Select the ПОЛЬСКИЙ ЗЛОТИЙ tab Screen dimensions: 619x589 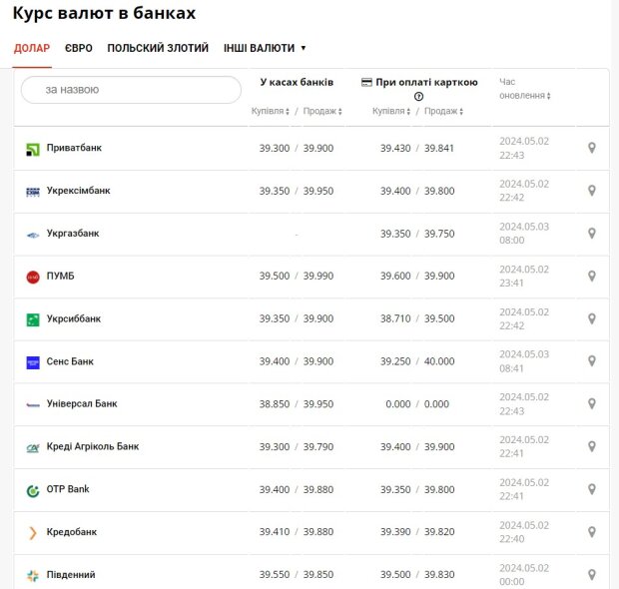pos(158,48)
